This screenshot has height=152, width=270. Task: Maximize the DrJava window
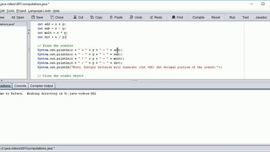point(263,4)
